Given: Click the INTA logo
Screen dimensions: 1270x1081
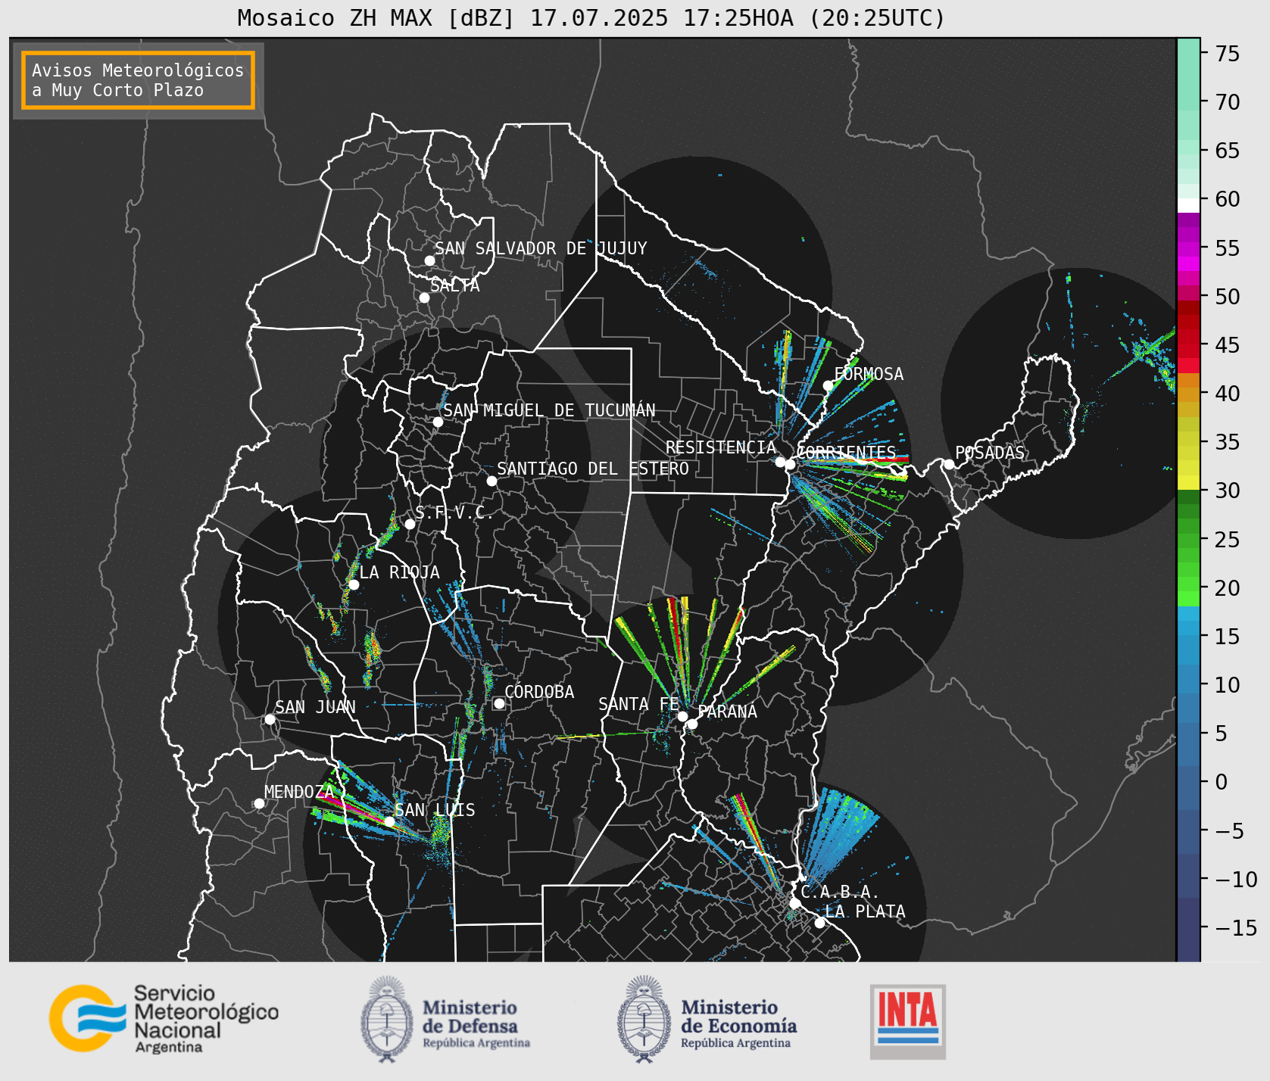Looking at the screenshot, I should (908, 1021).
